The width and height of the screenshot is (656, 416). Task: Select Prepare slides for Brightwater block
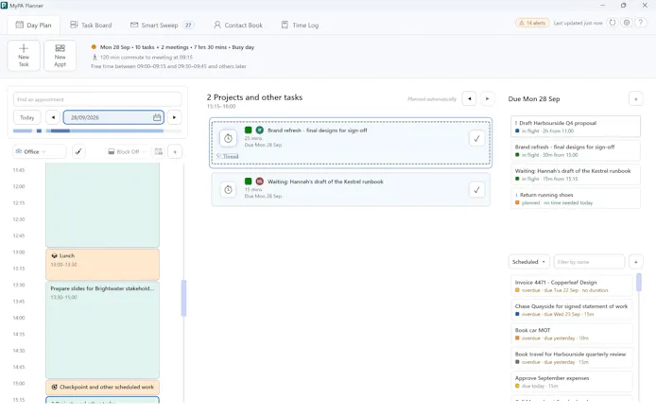102,330
